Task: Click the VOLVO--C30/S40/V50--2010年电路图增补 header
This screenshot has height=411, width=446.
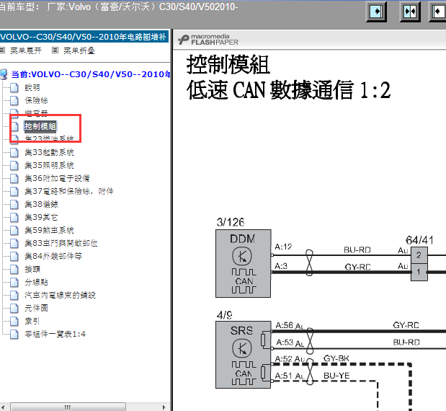Action: tap(83, 37)
